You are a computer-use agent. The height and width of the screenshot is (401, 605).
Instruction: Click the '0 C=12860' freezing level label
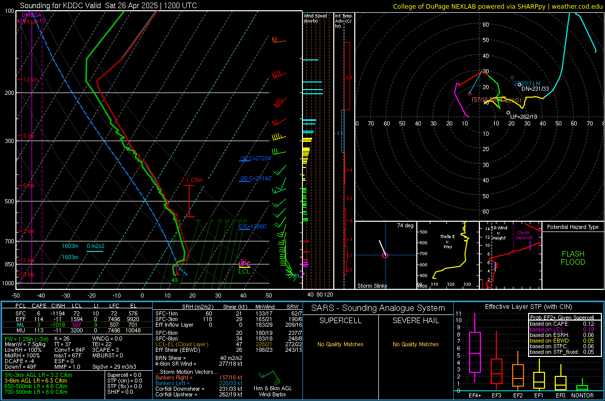click(253, 226)
